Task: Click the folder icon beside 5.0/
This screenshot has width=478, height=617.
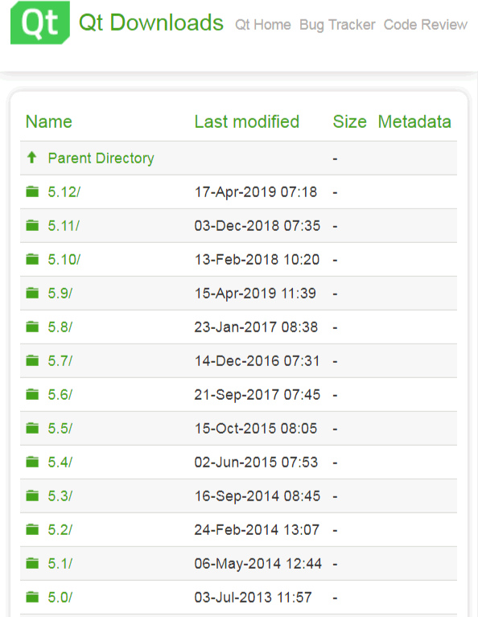Action: coord(32,598)
